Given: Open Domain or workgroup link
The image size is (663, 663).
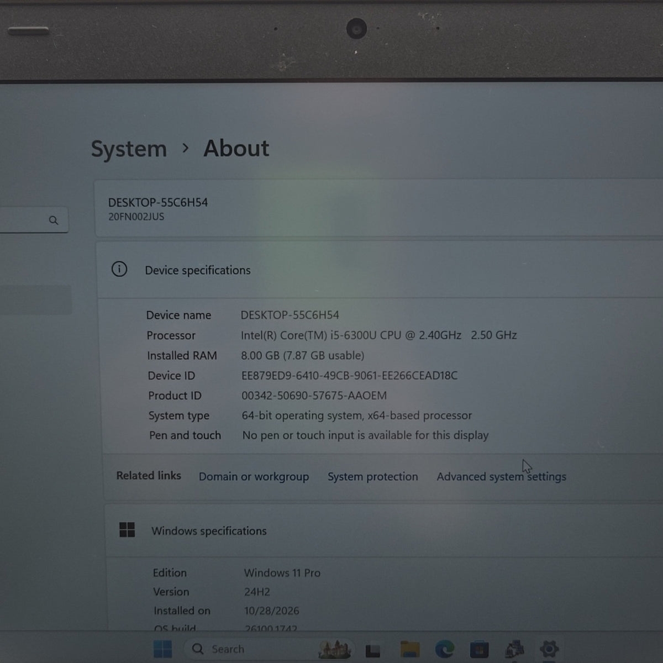Looking at the screenshot, I should click(254, 476).
